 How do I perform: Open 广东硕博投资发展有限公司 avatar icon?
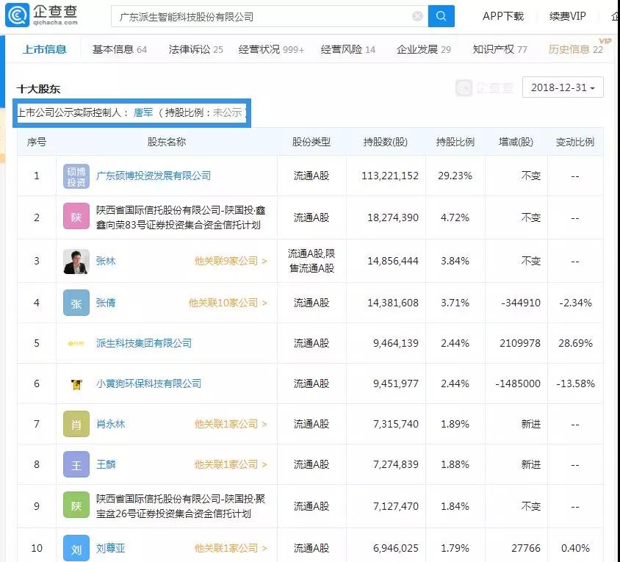click(76, 176)
